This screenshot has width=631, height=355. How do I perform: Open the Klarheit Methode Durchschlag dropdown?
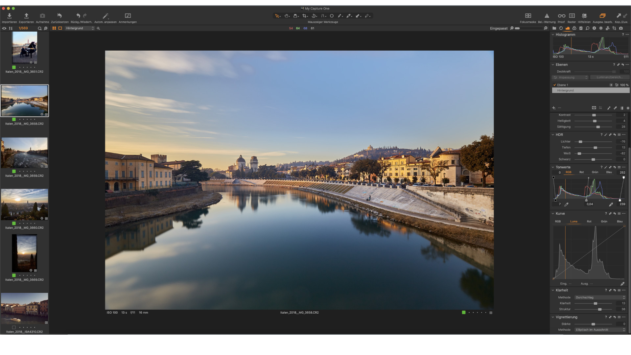(600, 297)
